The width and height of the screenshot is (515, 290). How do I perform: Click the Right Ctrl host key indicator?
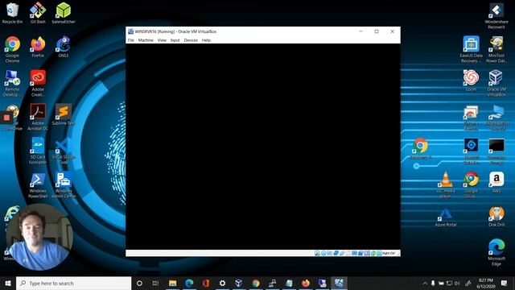(x=389, y=253)
